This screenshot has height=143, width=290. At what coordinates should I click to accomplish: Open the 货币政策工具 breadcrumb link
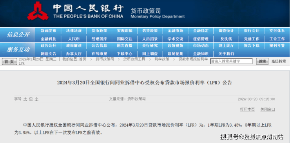coord(134,59)
